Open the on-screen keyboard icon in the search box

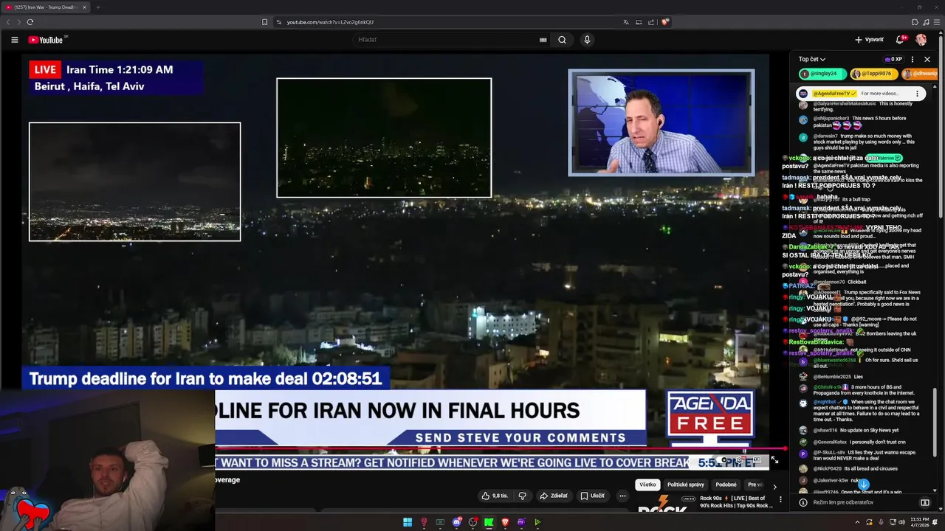coord(543,40)
